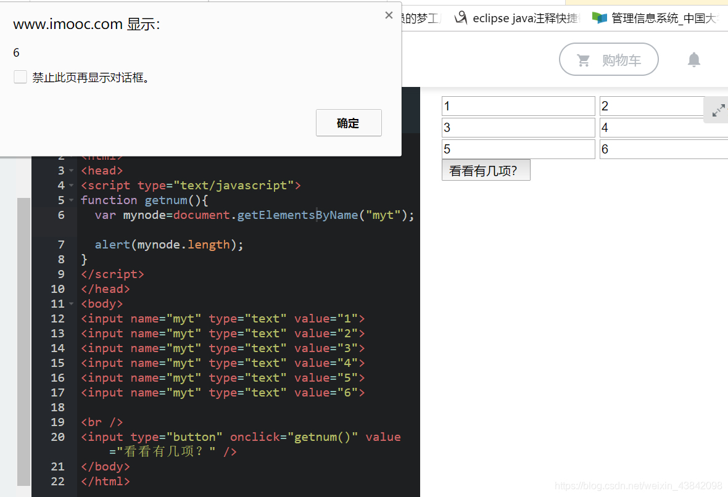Image resolution: width=728 pixels, height=497 pixels.
Task: Click the </html> closing tag line
Action: (105, 481)
